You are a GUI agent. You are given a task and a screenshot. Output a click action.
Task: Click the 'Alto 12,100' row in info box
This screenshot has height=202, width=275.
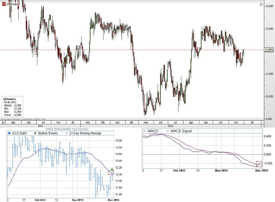click(x=13, y=109)
